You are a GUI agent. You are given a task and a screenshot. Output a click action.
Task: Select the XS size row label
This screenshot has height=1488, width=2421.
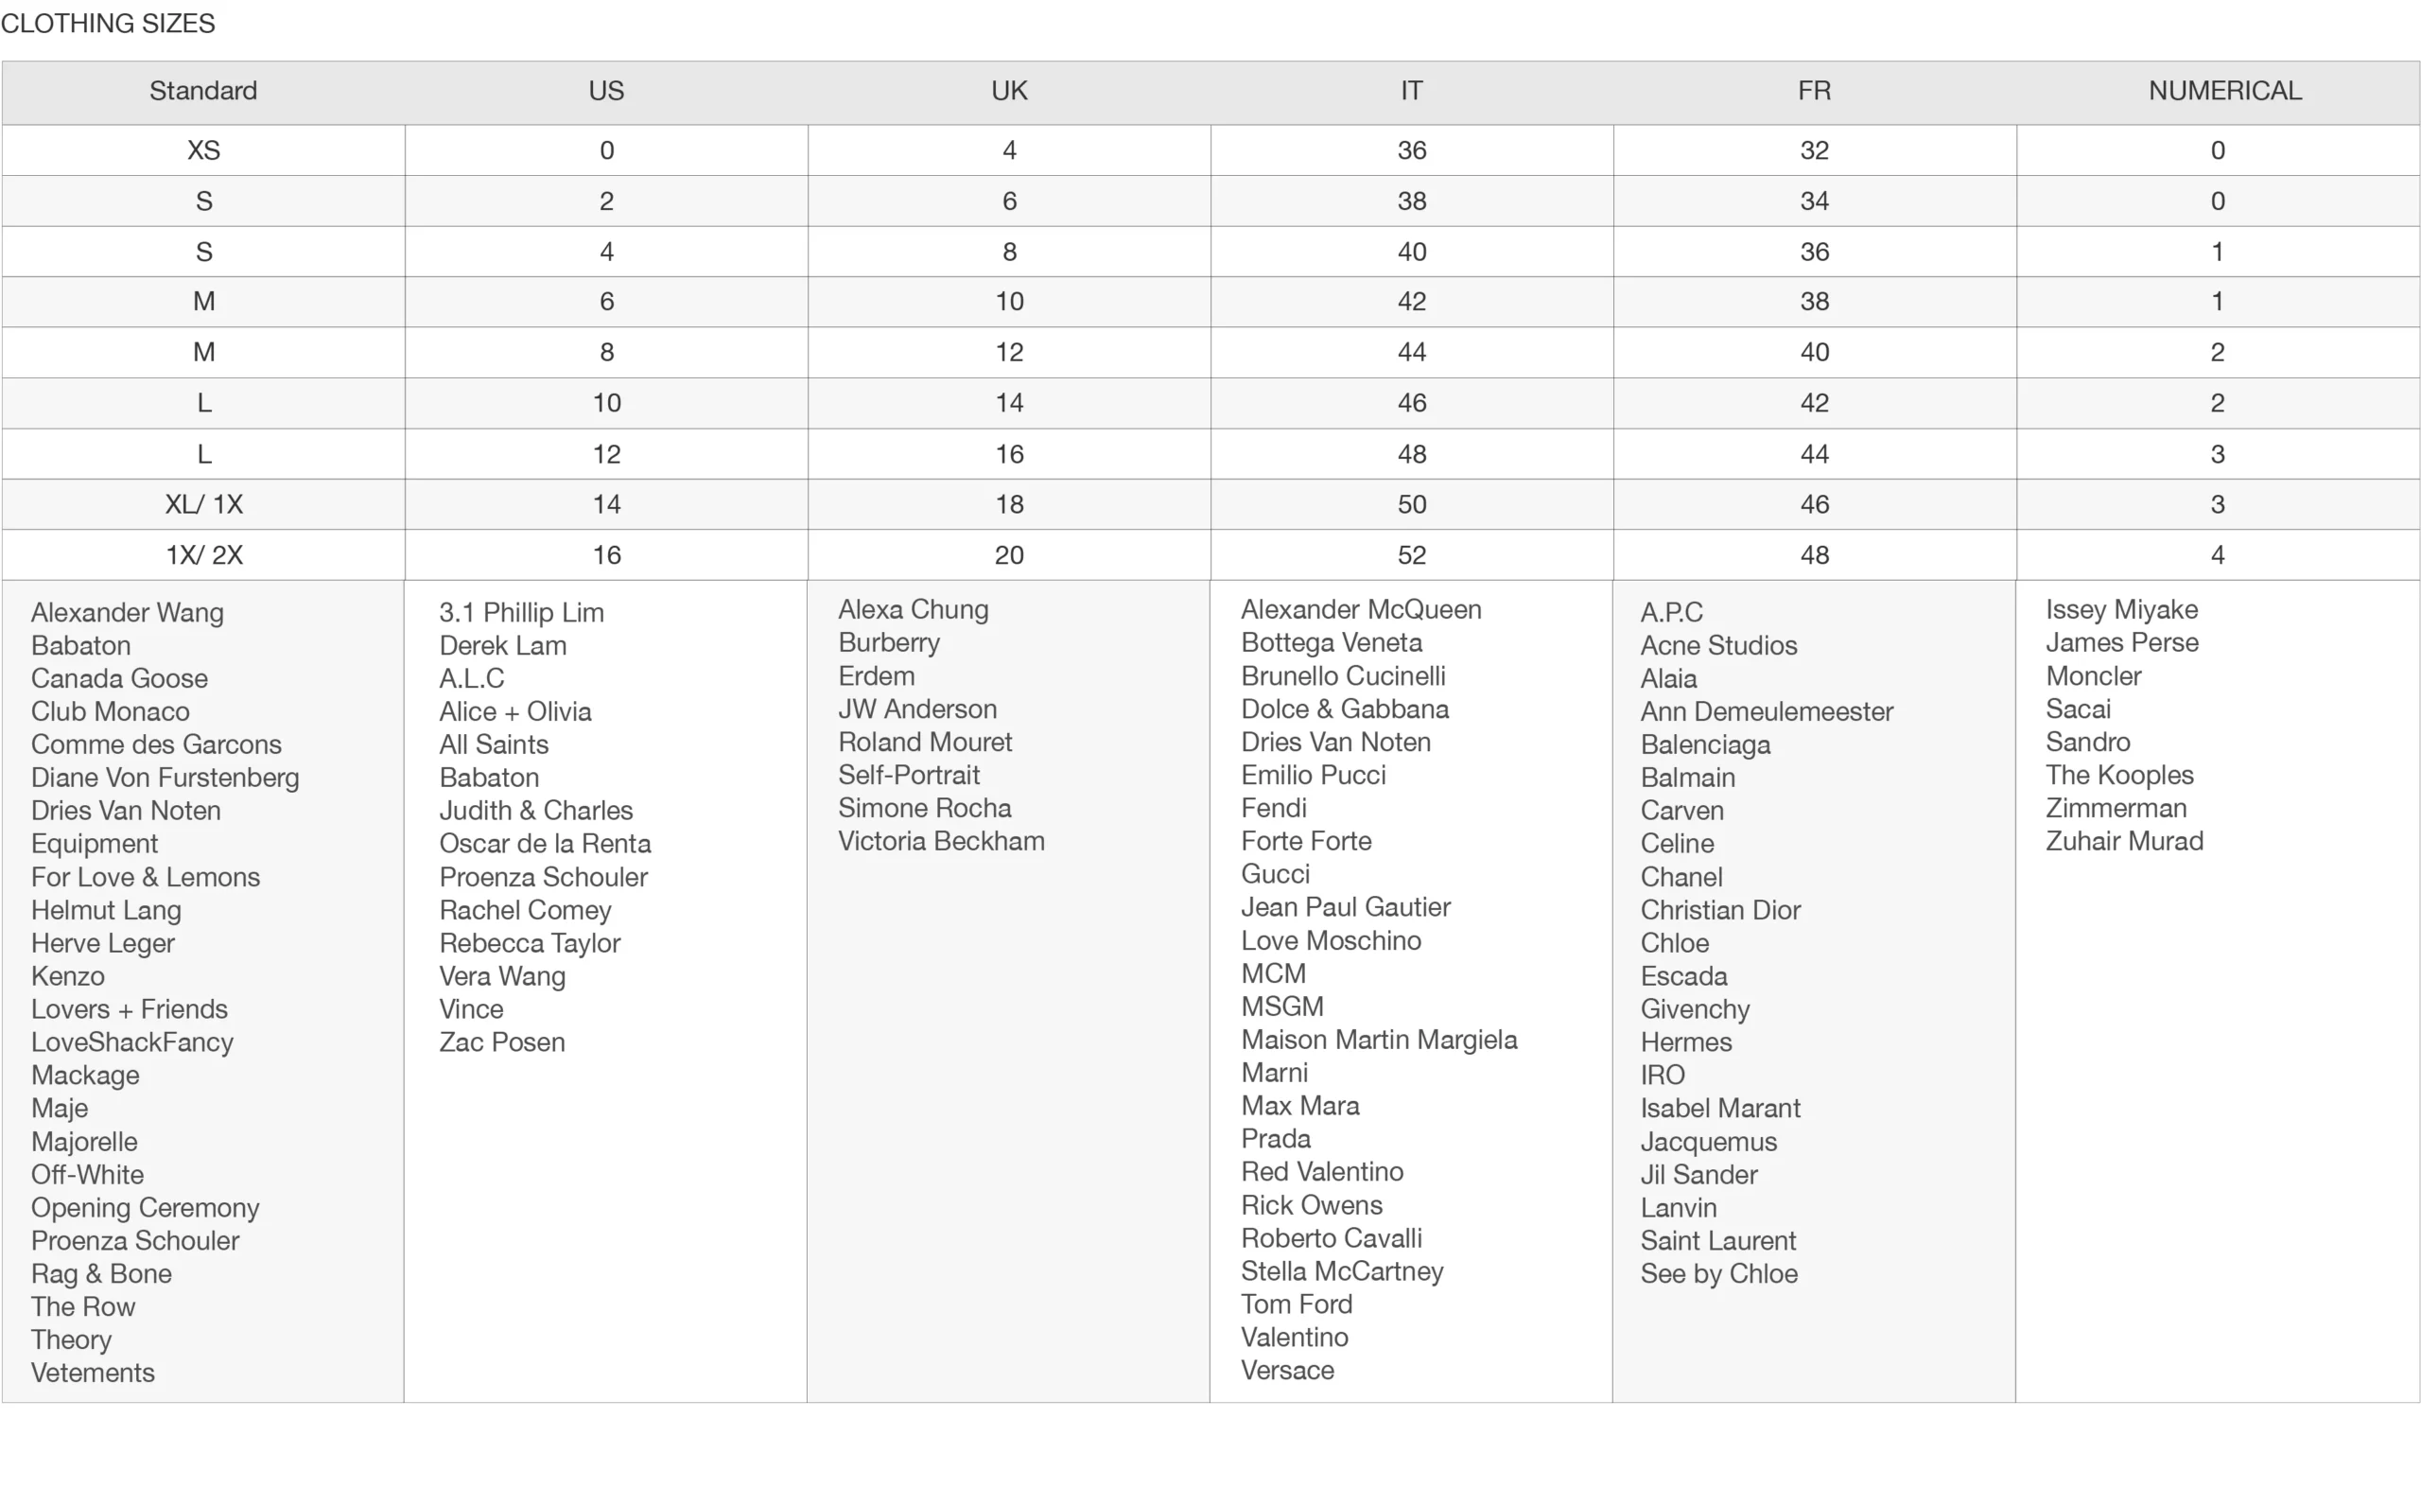click(x=203, y=150)
